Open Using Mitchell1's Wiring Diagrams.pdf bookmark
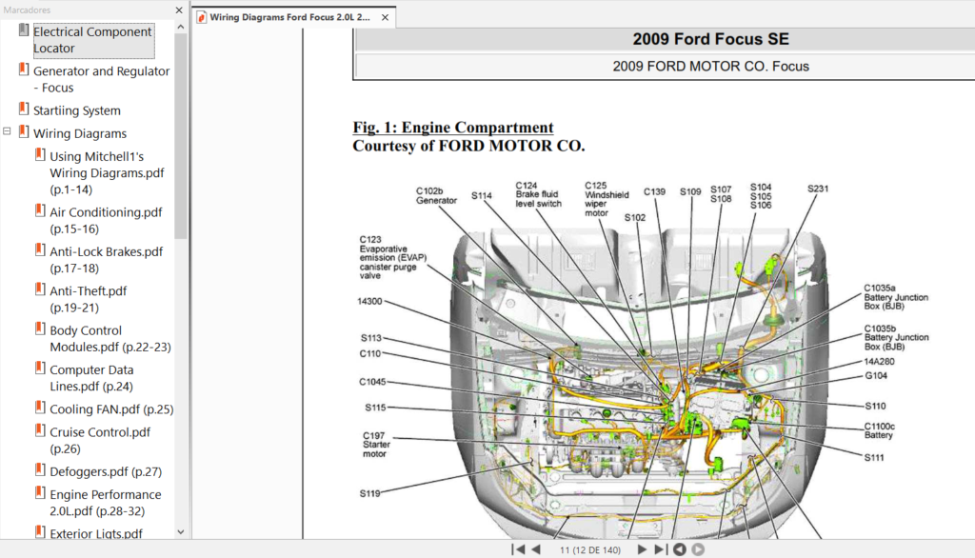The height and width of the screenshot is (558, 975). (107, 172)
